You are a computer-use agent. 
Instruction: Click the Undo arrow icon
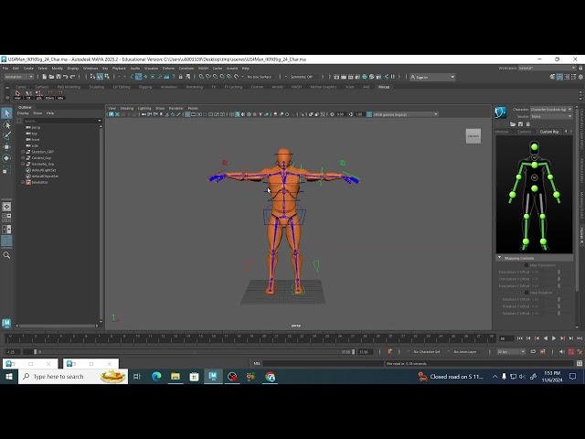pos(66,77)
